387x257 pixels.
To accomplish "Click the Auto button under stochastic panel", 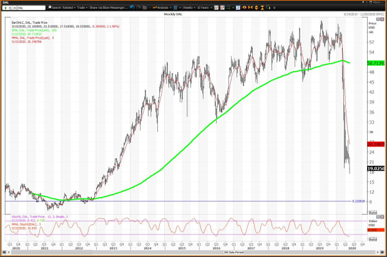I will (373, 240).
